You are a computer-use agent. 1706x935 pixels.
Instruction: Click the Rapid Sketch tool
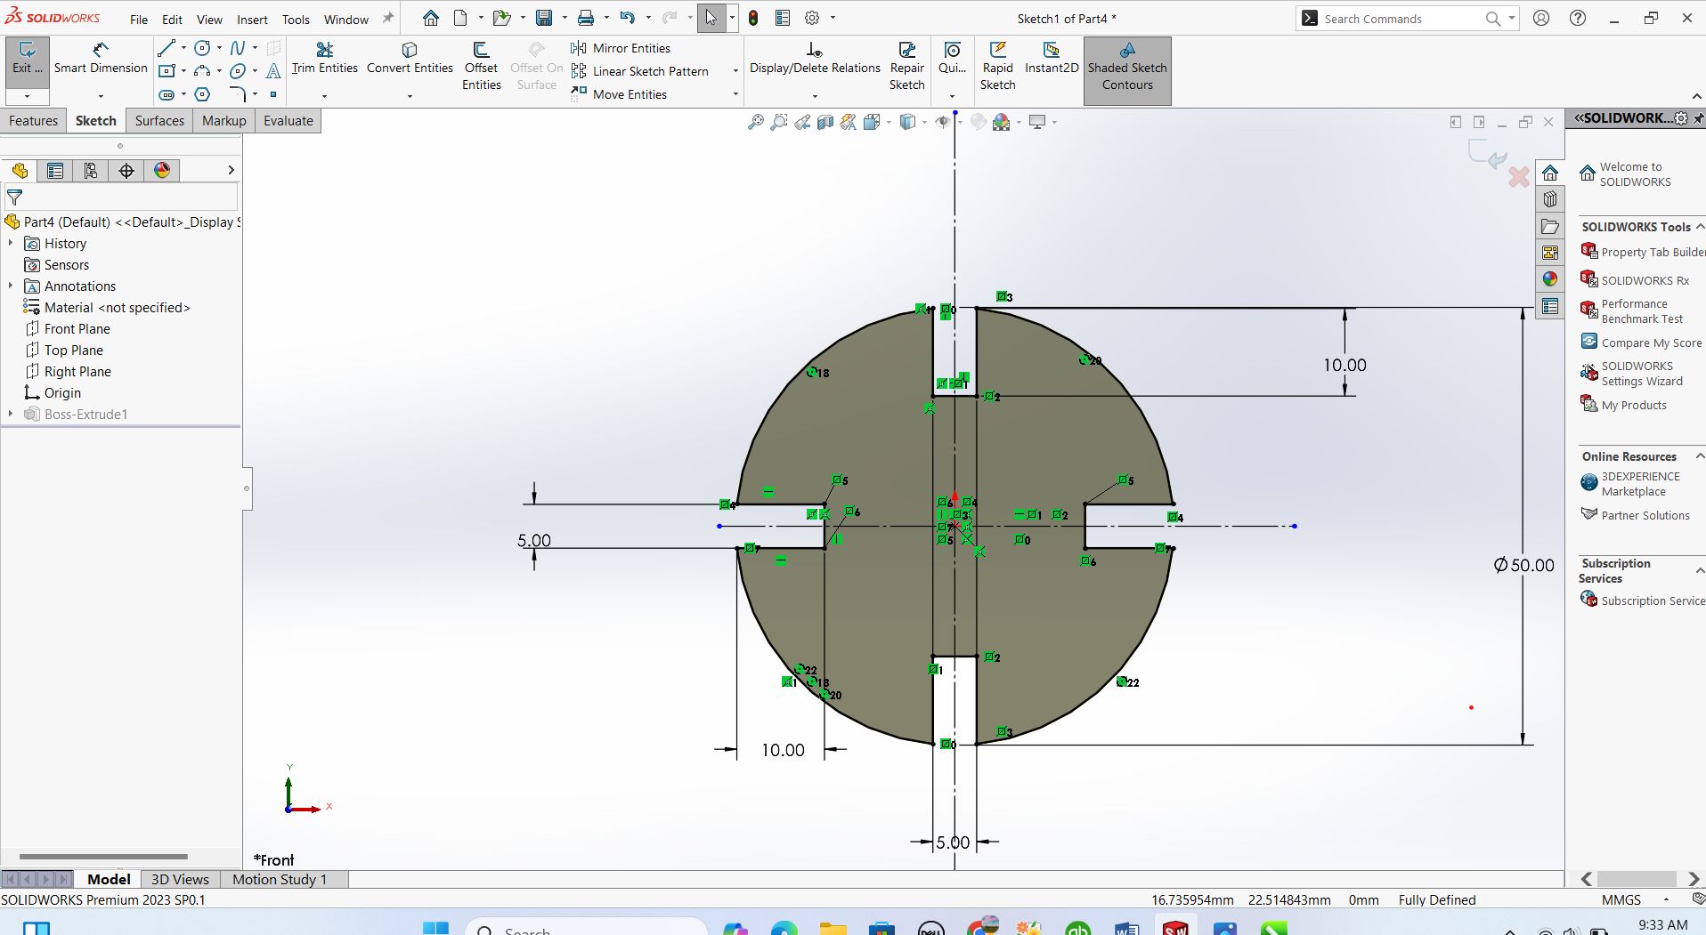point(998,66)
